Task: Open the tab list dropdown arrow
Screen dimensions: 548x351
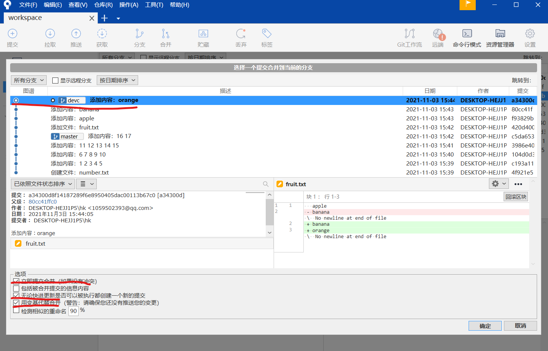Action: click(118, 18)
